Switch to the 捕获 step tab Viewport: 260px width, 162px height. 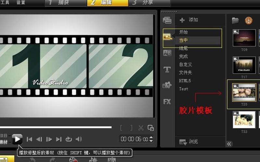(66, 3)
